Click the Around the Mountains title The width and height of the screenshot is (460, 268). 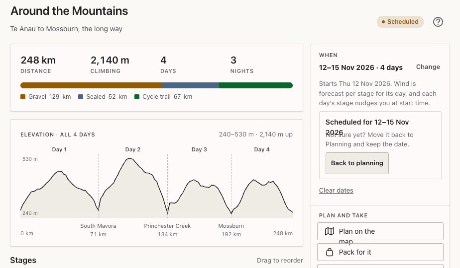[x=69, y=11]
